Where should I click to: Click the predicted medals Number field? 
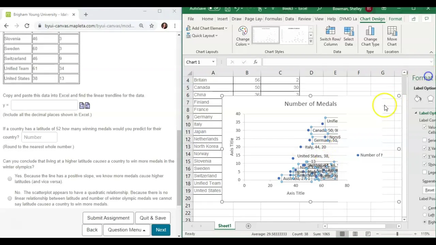coord(40,137)
